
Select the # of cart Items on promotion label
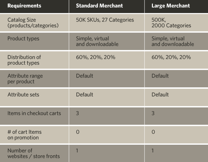[24, 135]
